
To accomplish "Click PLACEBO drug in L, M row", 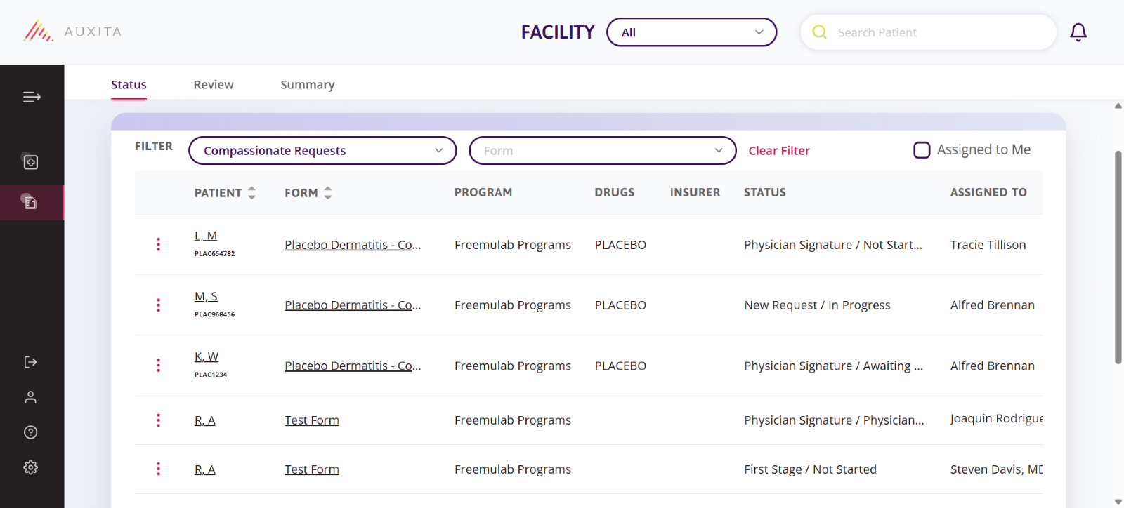I will pyautogui.click(x=620, y=245).
